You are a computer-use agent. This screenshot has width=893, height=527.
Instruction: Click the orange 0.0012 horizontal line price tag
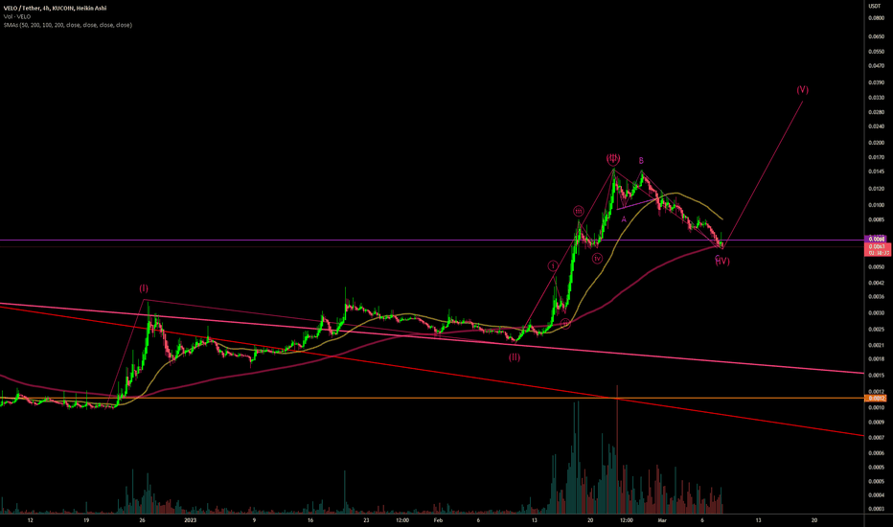tap(876, 399)
